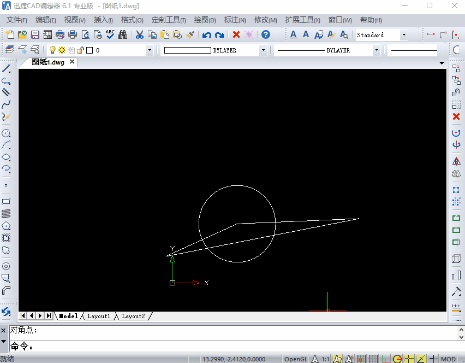Toggle the MOD status bar button
465x363 pixels.
448,359
